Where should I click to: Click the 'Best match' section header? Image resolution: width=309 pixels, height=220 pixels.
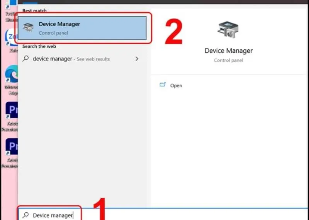coord(34,11)
